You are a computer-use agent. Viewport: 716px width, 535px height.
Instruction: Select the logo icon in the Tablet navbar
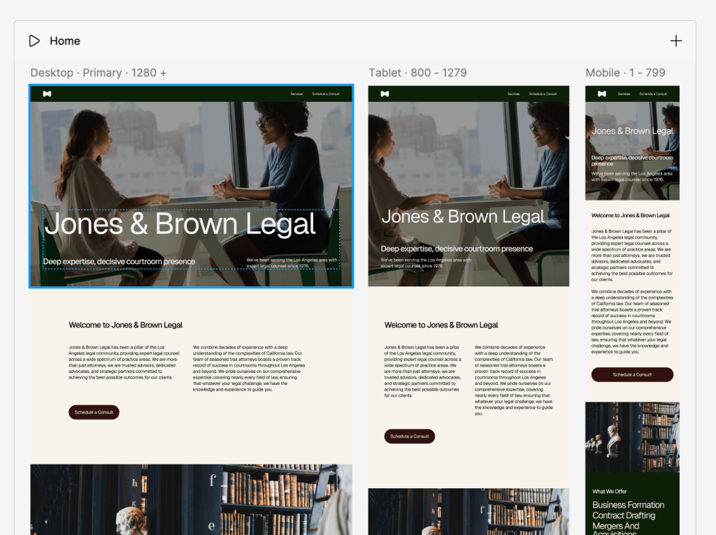385,94
